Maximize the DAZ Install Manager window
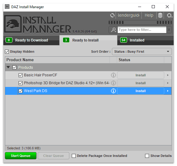Image resolution: width=177 pixels, height=166 pixels. point(153,7)
